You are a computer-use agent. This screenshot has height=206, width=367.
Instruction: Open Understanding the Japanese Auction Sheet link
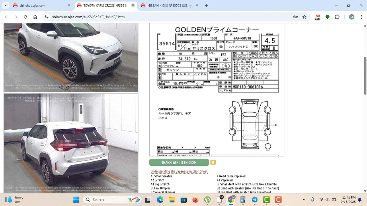[179, 171]
